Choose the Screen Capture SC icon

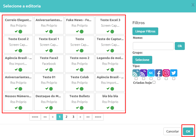(x=151, y=73)
